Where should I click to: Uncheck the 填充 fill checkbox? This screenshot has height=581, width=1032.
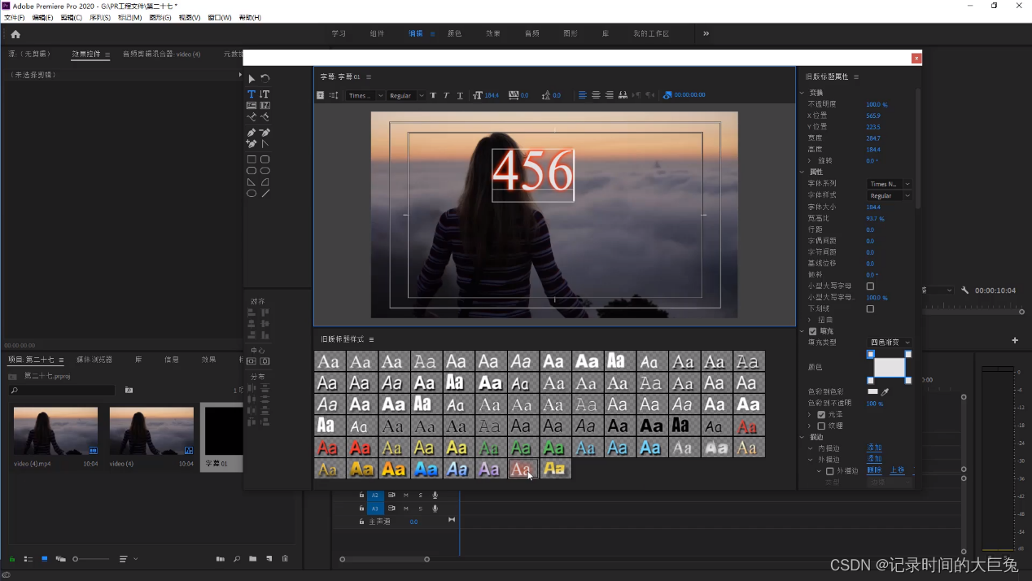tap(812, 331)
